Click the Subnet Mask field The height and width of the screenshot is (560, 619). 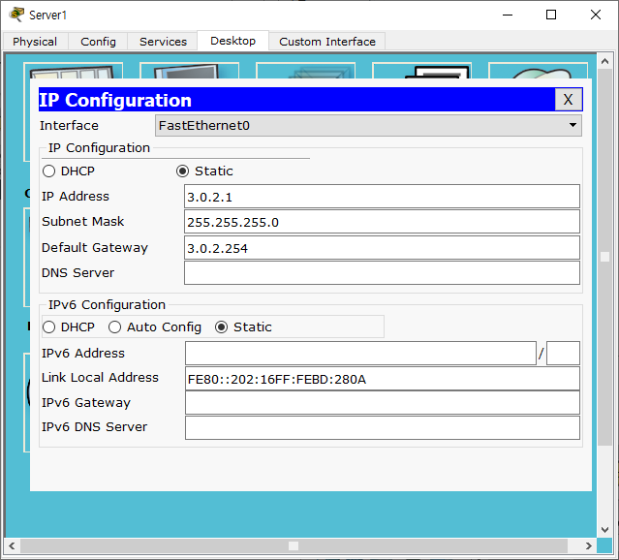tap(382, 222)
